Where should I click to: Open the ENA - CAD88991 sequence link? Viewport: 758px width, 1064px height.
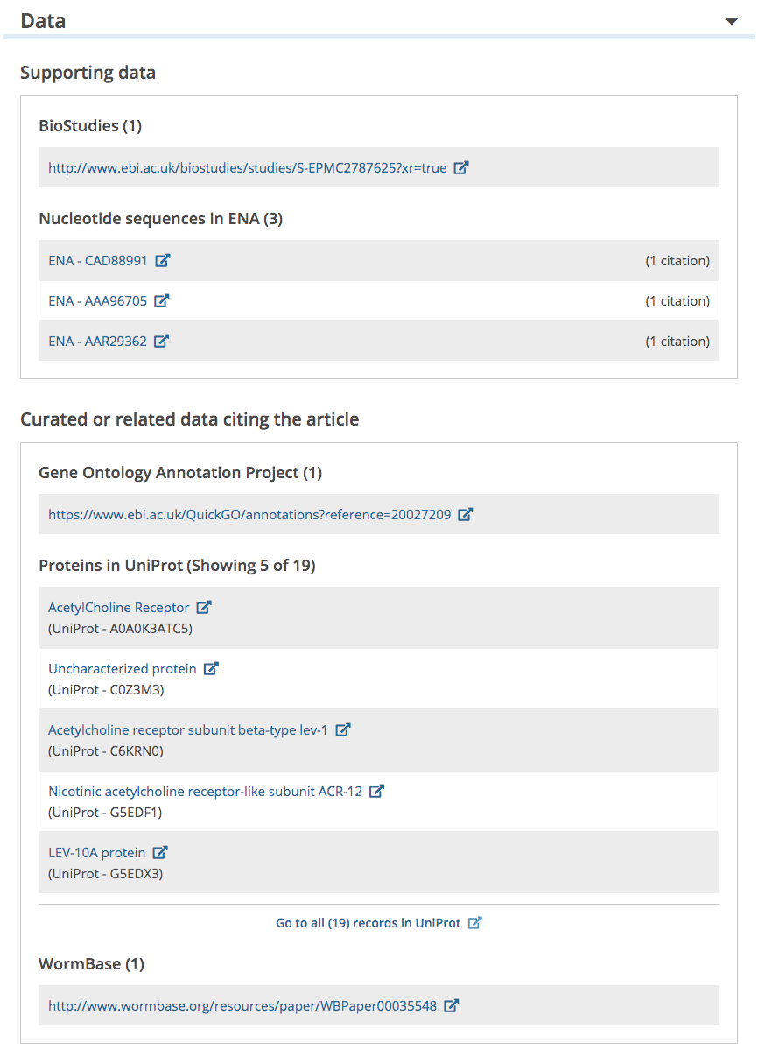(x=98, y=260)
